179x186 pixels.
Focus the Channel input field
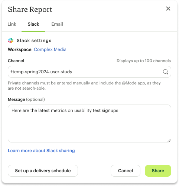coord(89,72)
